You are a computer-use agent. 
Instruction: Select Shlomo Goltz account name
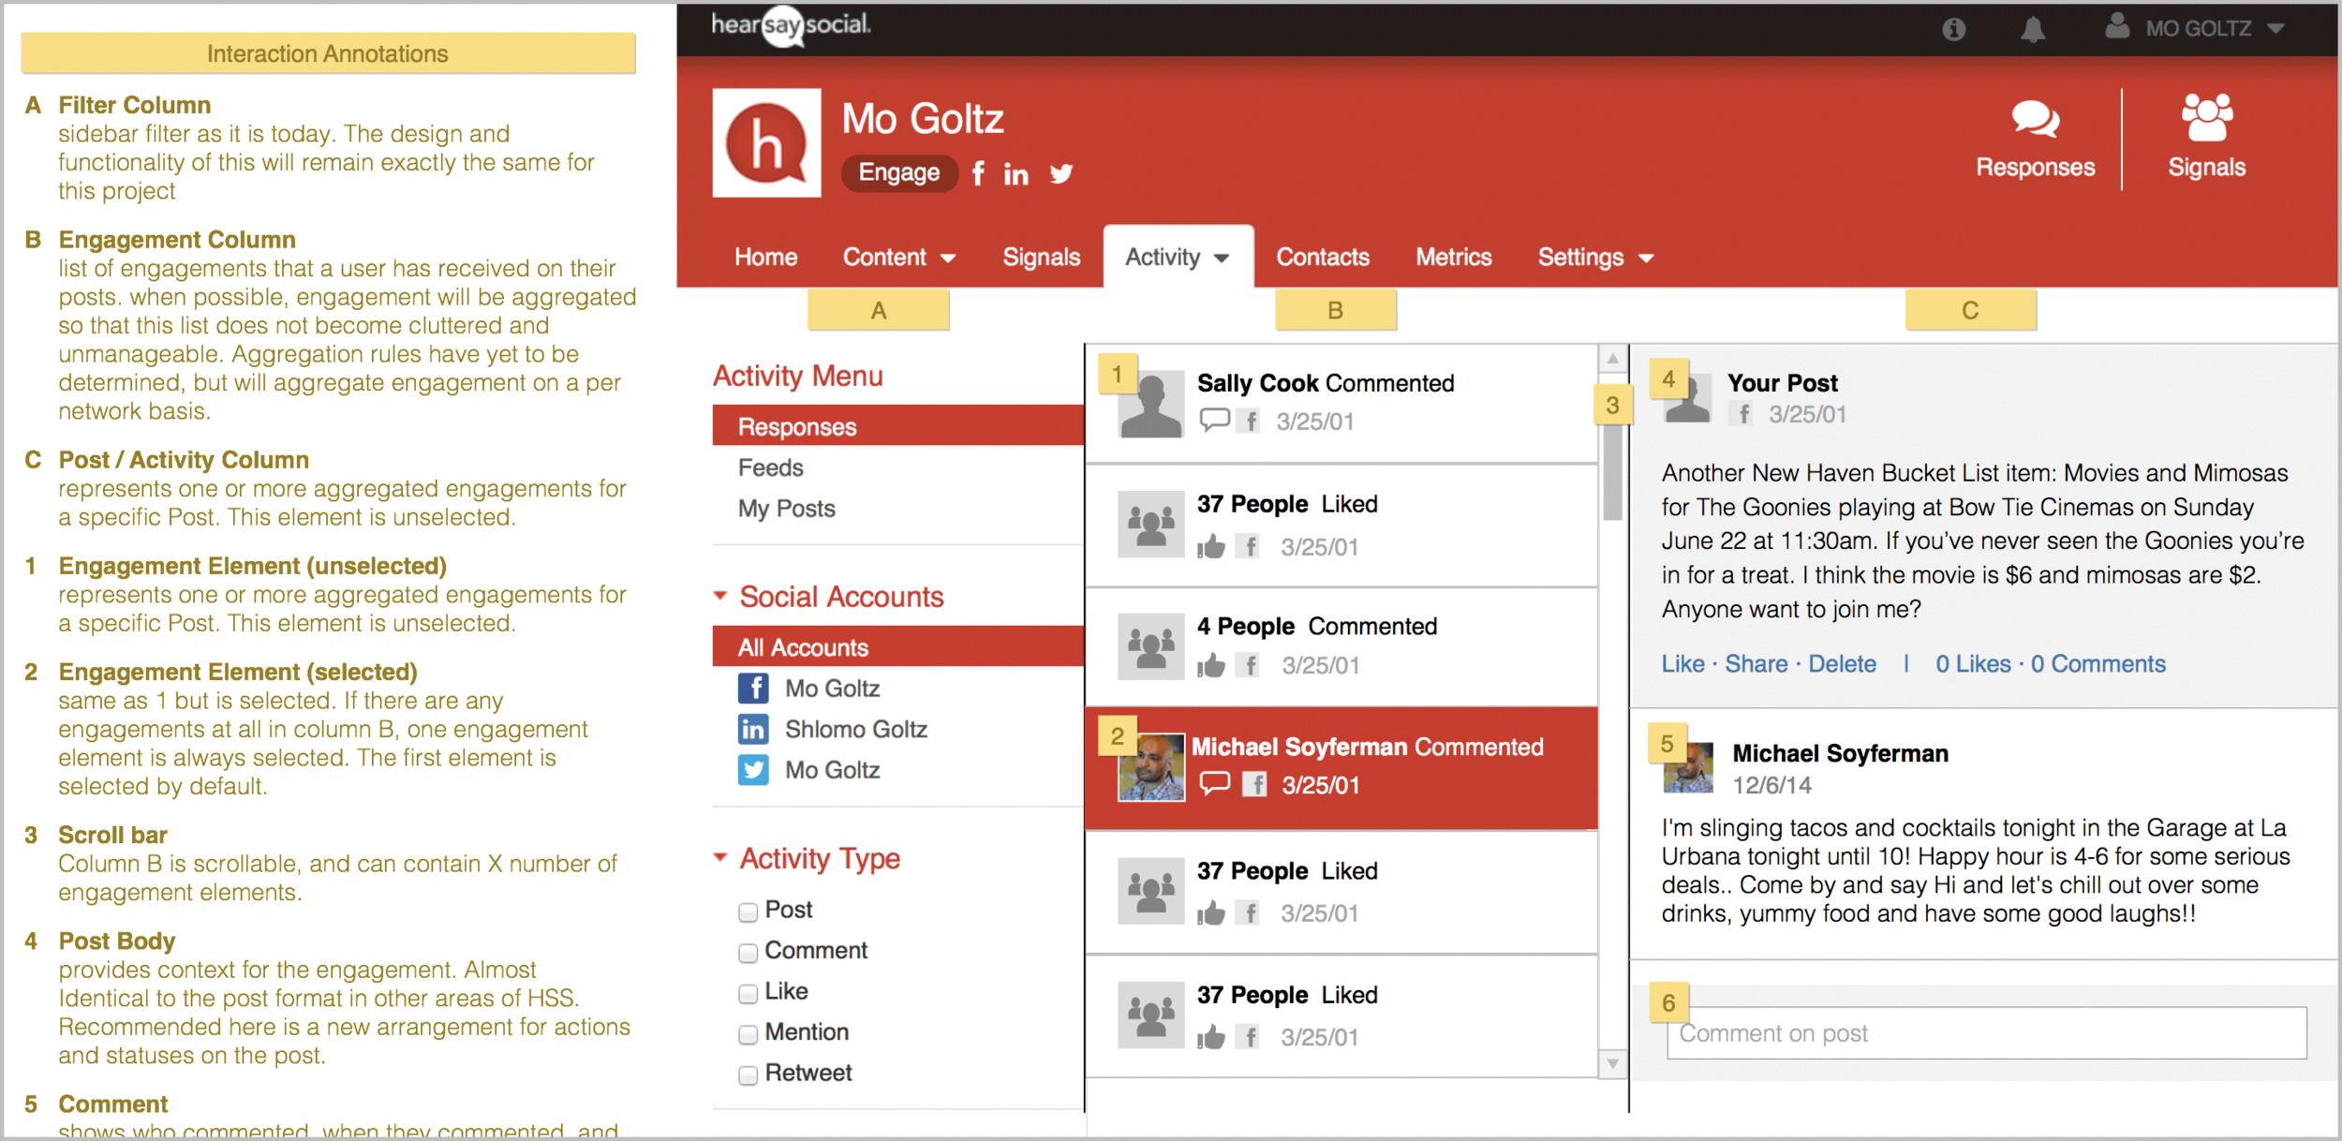tap(855, 729)
